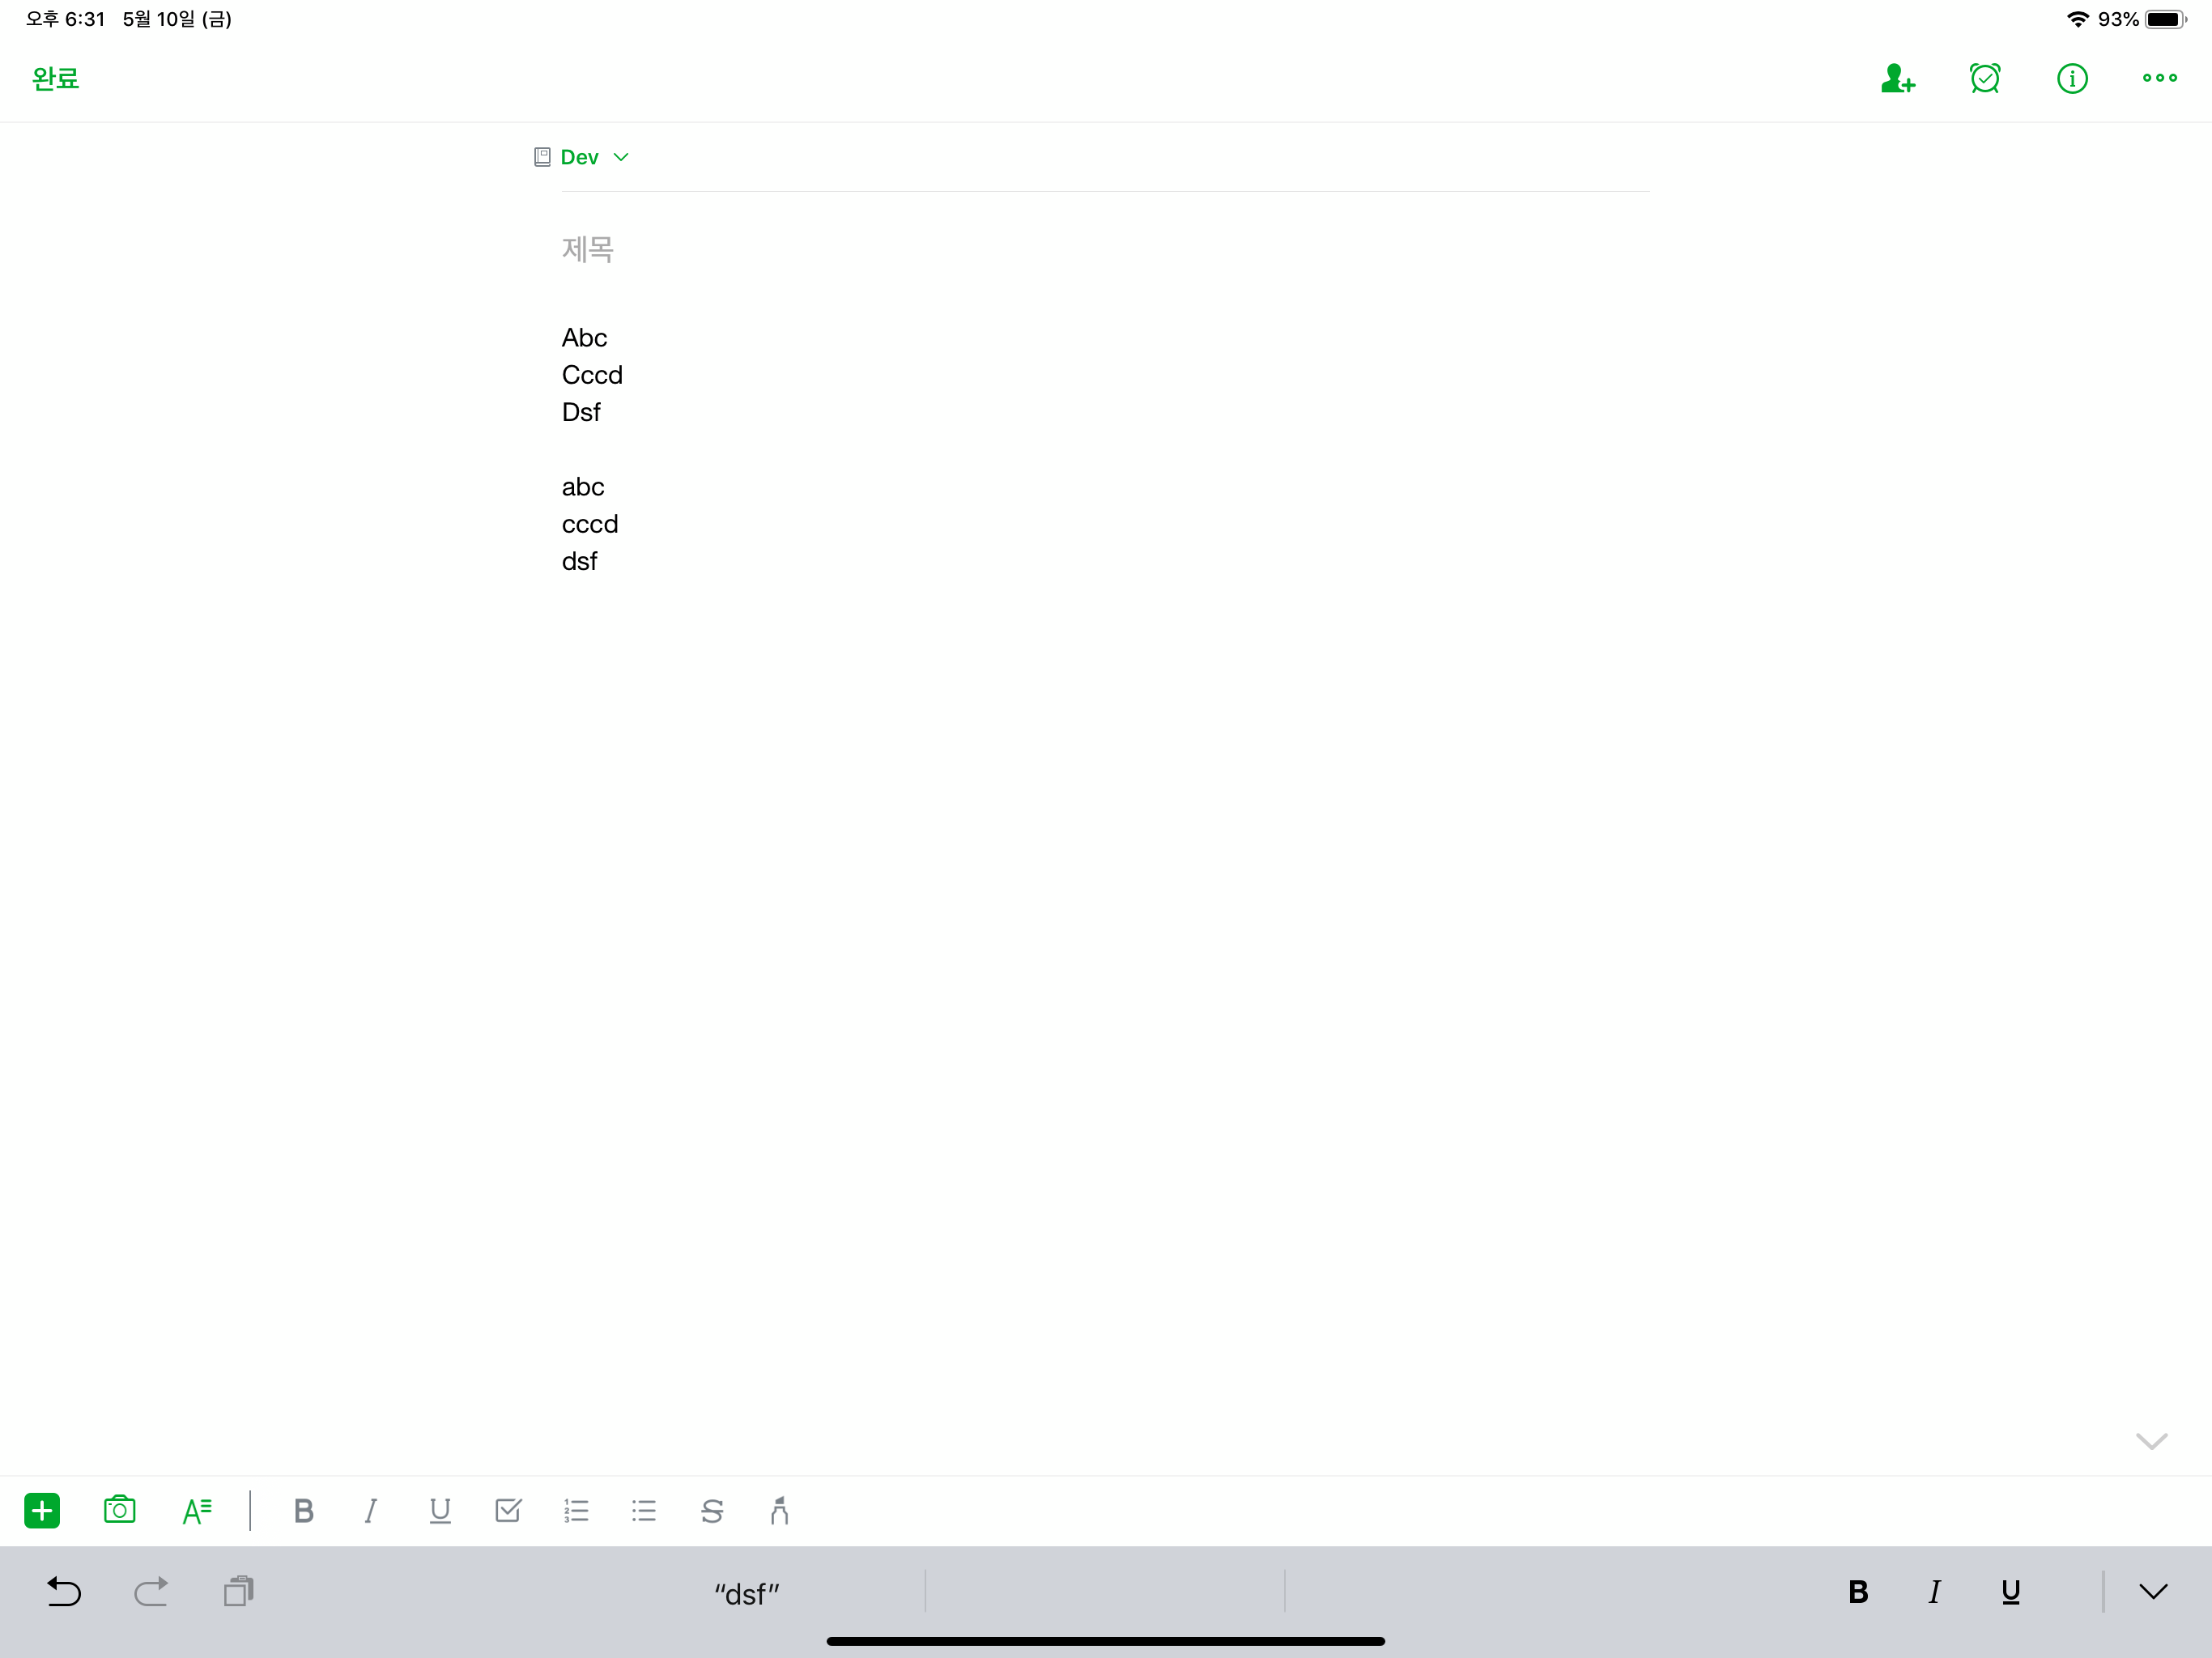Screen dimensions: 2212x1658
Task: Insert a checkbox item
Action: pos(508,1510)
